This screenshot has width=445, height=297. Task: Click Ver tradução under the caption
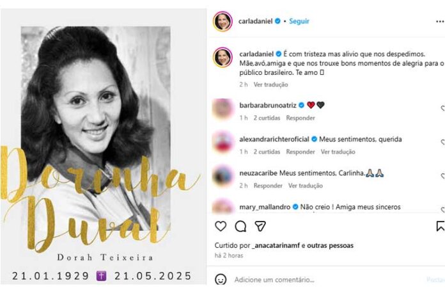270,84
